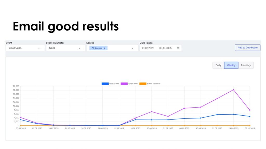Open the Date Range calendar icon

[178, 48]
